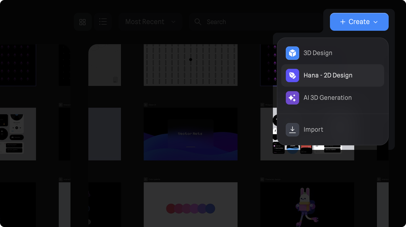Switch to list view layout

(103, 22)
